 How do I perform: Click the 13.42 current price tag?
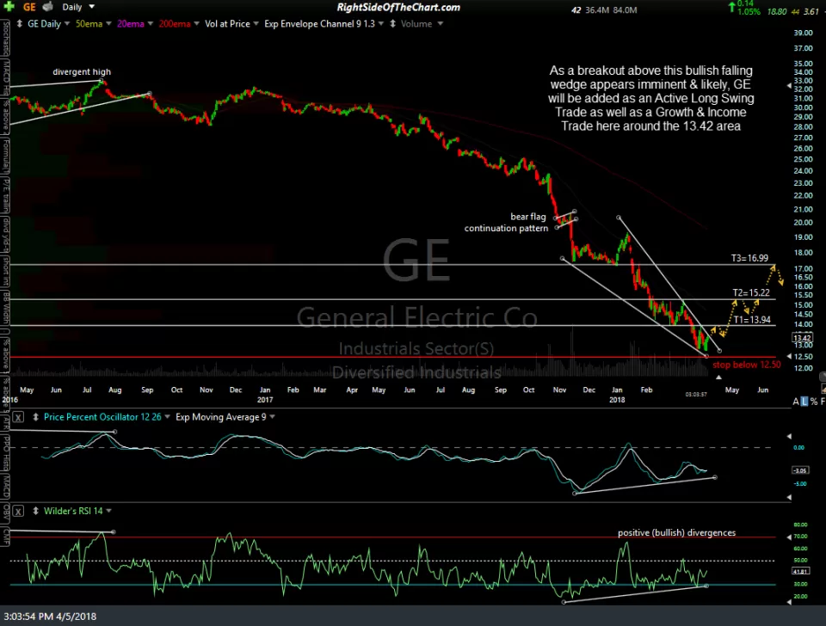(802, 337)
